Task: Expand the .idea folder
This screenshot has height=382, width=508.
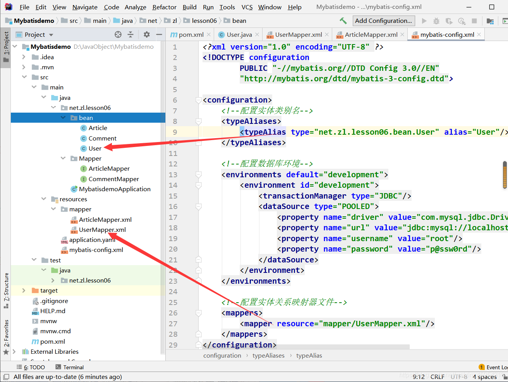Action: (x=24, y=57)
